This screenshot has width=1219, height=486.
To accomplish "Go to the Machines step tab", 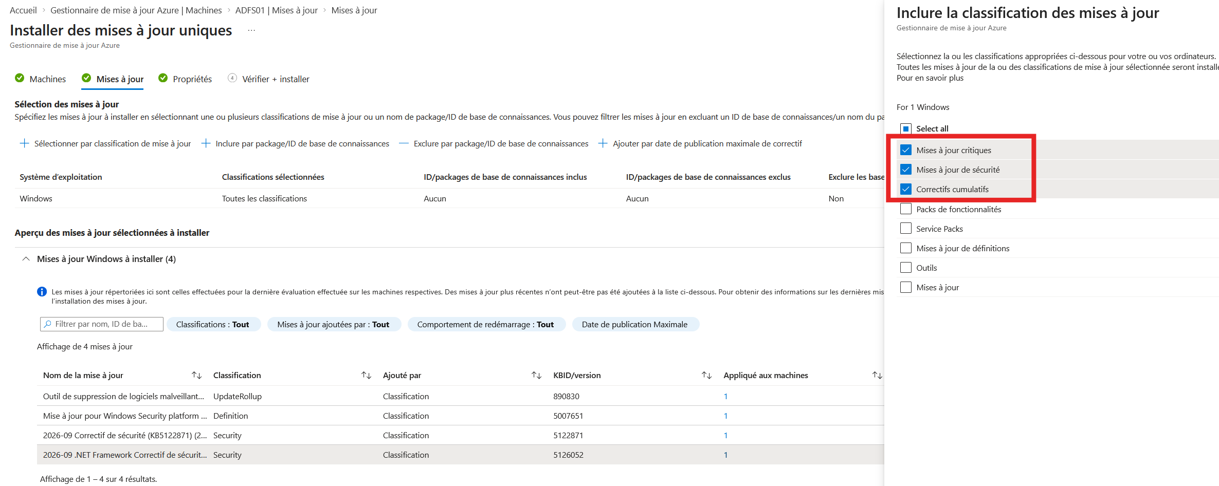I will click(41, 79).
